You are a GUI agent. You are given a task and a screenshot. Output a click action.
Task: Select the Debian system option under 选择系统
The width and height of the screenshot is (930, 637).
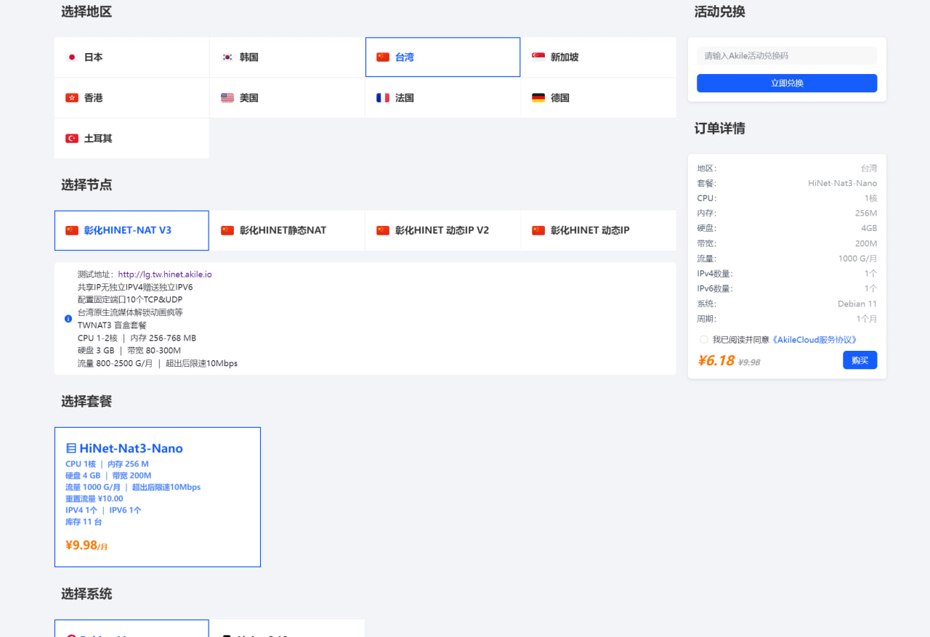coord(131,630)
